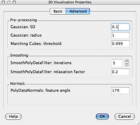140x125 pixels.
Task: Open Help for visualisation properties
Action: (13, 117)
